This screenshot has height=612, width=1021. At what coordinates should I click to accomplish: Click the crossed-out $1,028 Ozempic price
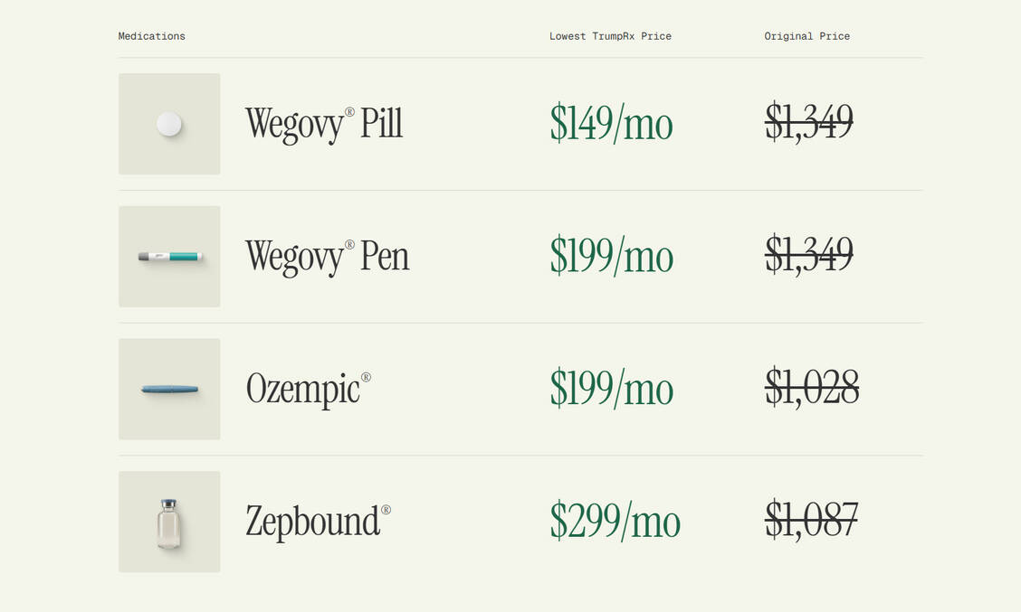(811, 388)
